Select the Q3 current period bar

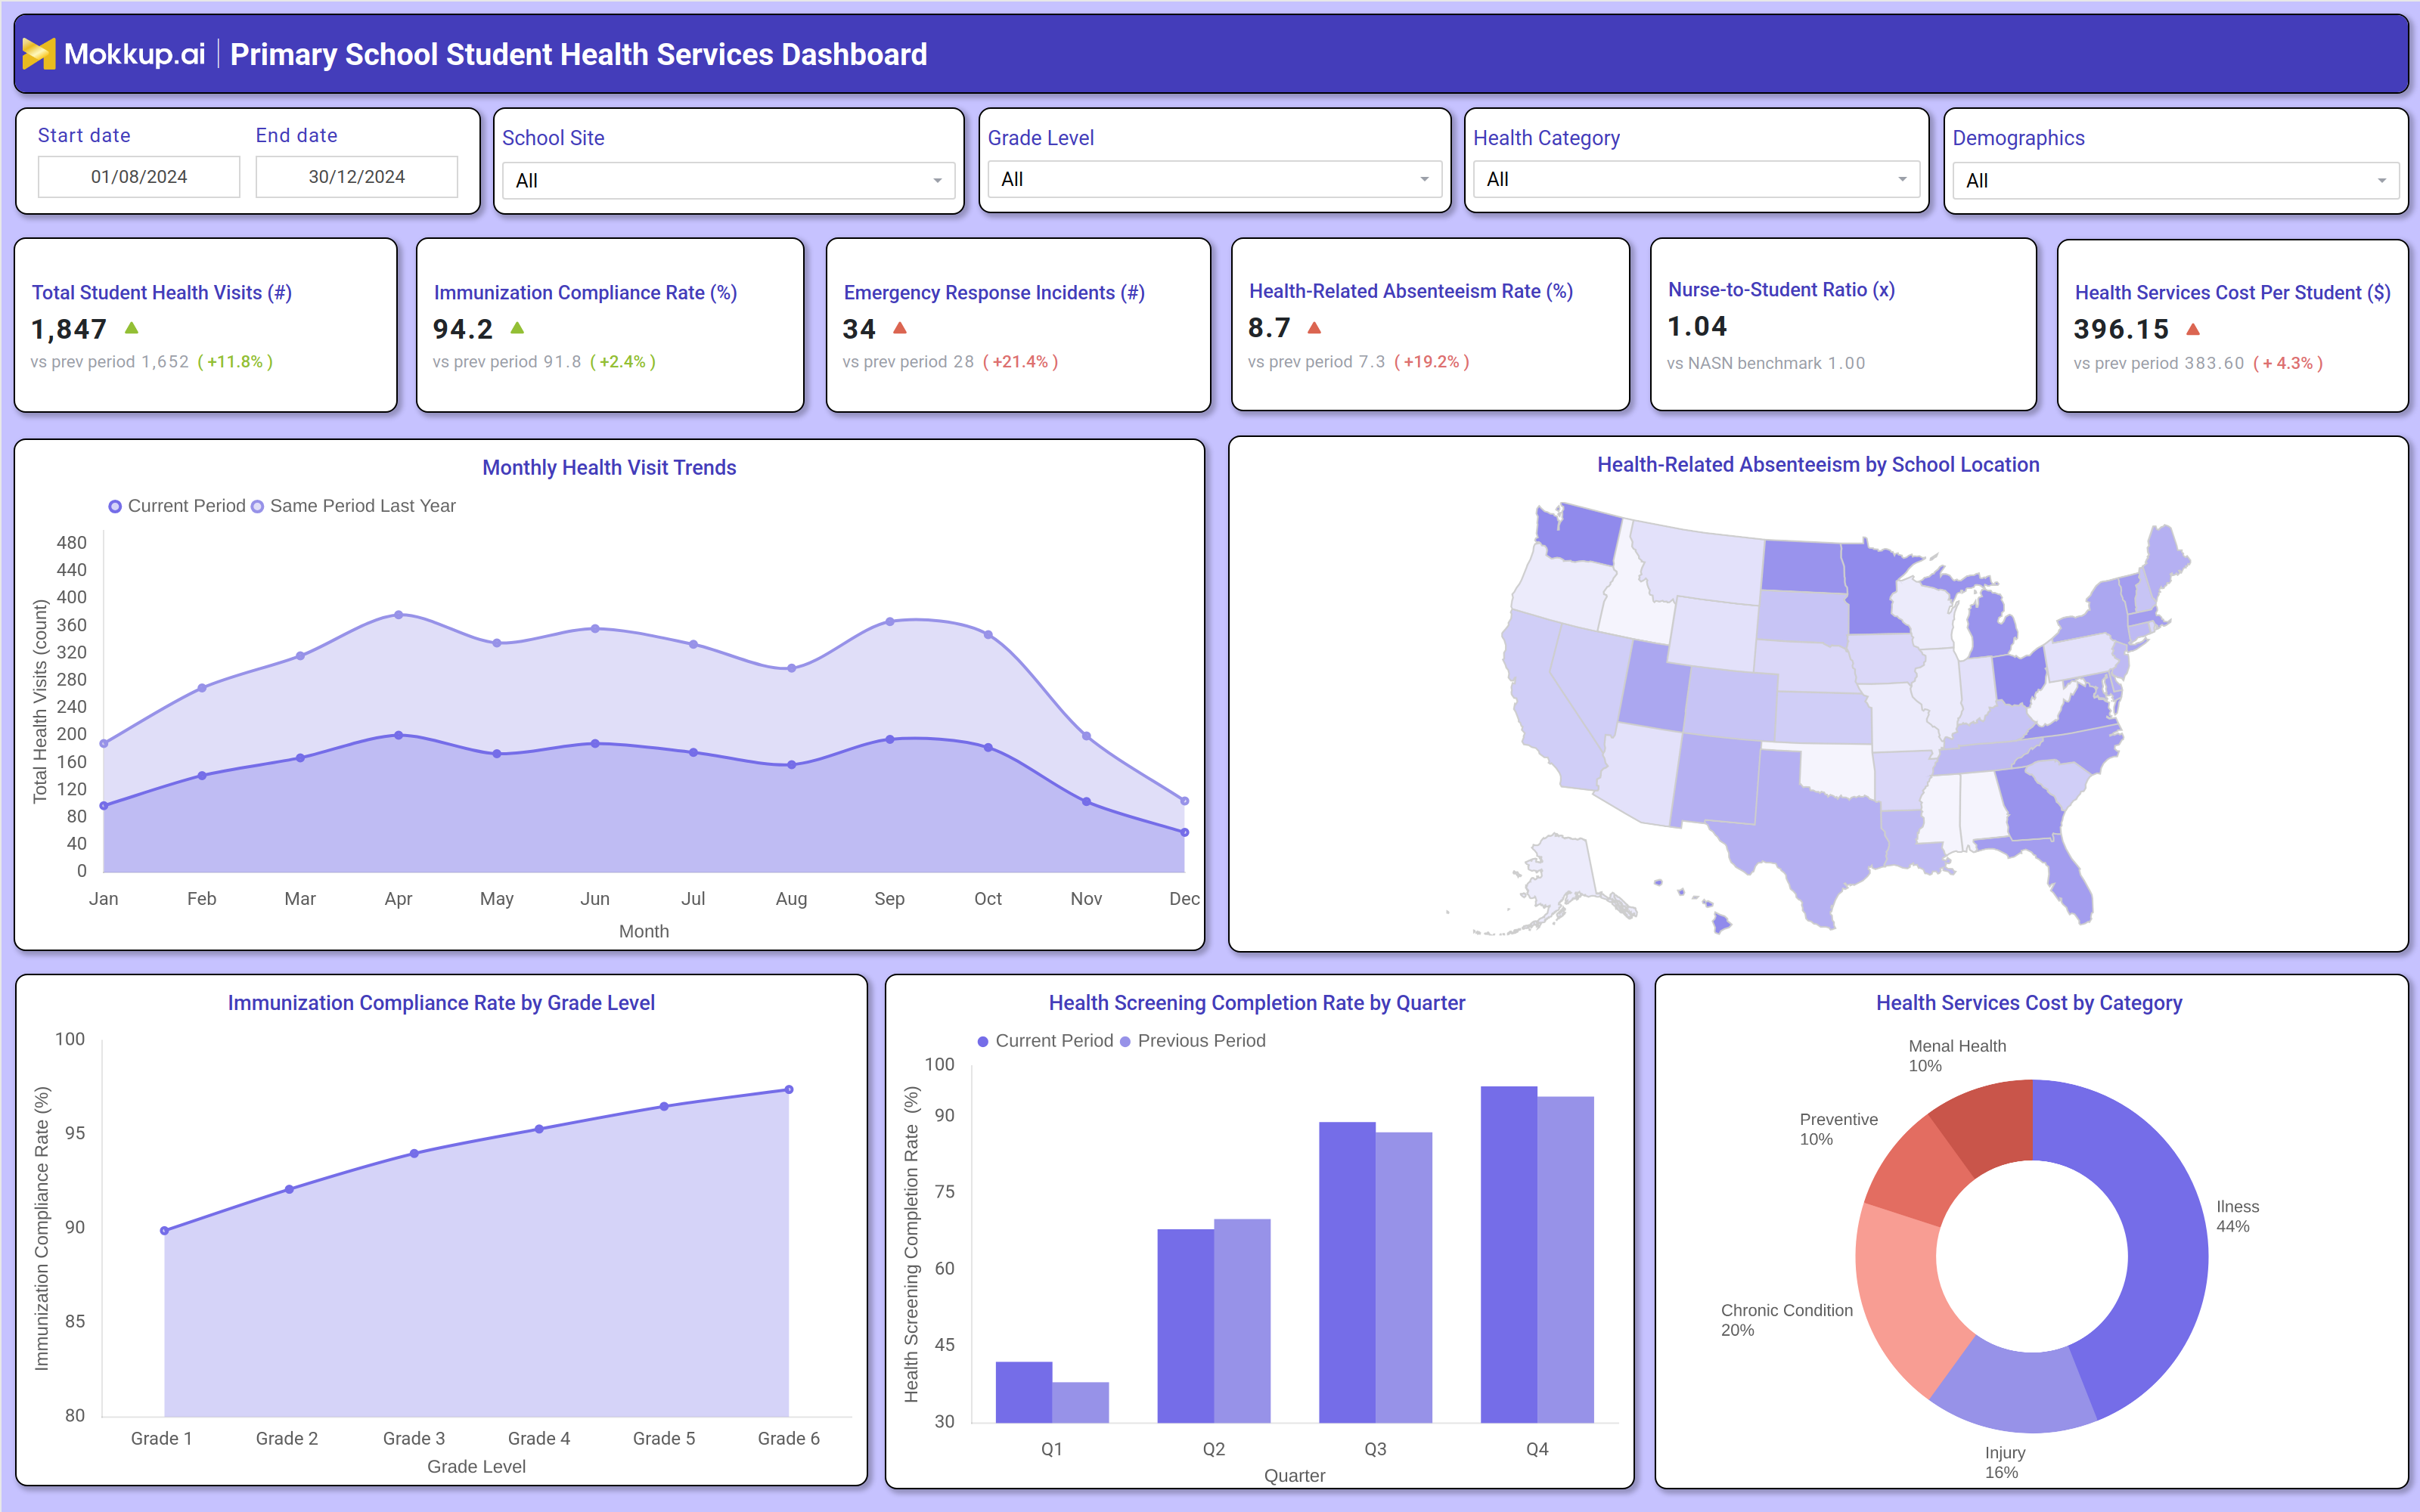1347,1272
